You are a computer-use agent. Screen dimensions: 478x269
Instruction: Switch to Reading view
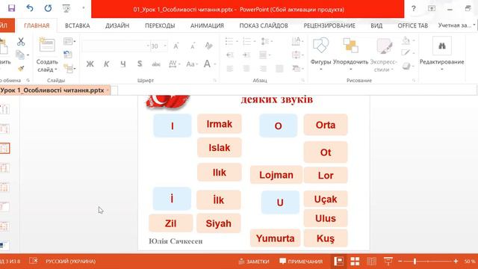[371, 261]
